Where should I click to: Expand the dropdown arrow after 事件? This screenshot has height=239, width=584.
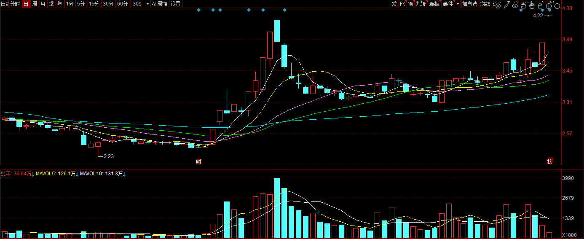pyautogui.click(x=458, y=4)
